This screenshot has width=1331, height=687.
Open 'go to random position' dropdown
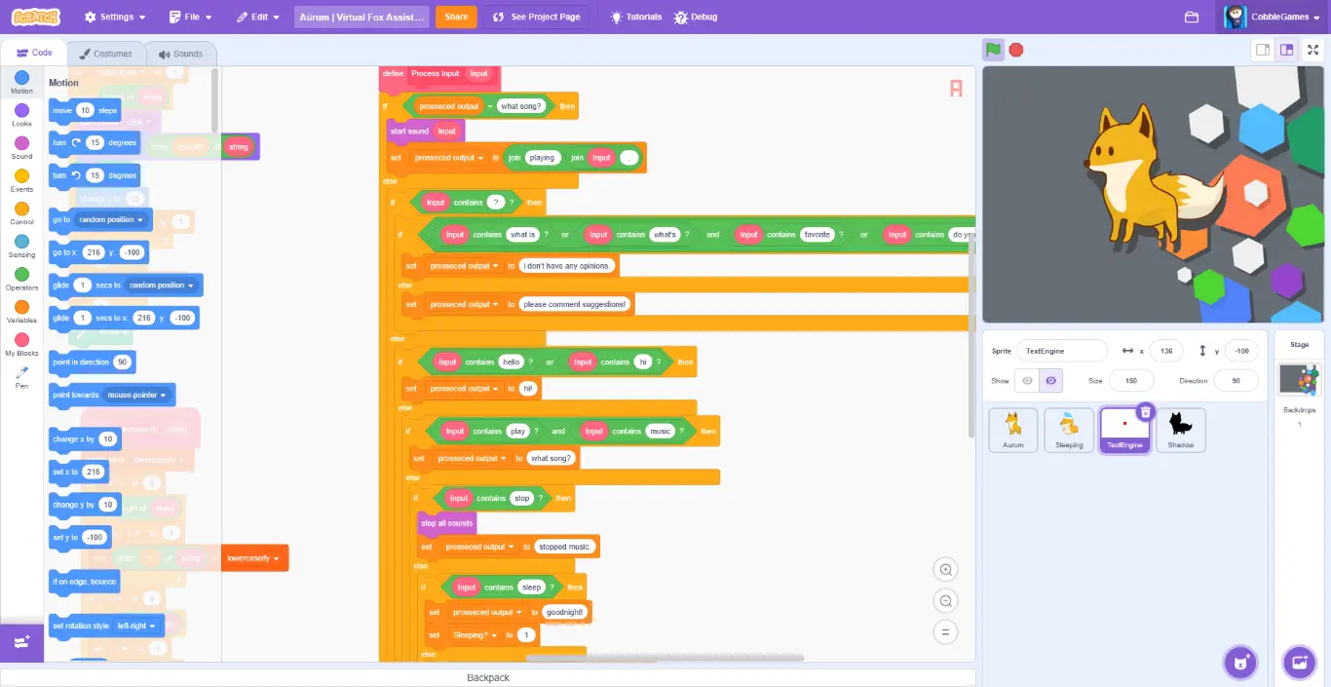click(112, 220)
